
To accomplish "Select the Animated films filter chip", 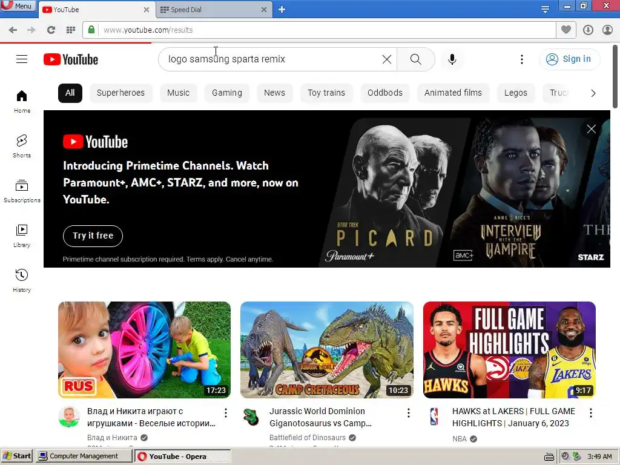I will point(453,93).
